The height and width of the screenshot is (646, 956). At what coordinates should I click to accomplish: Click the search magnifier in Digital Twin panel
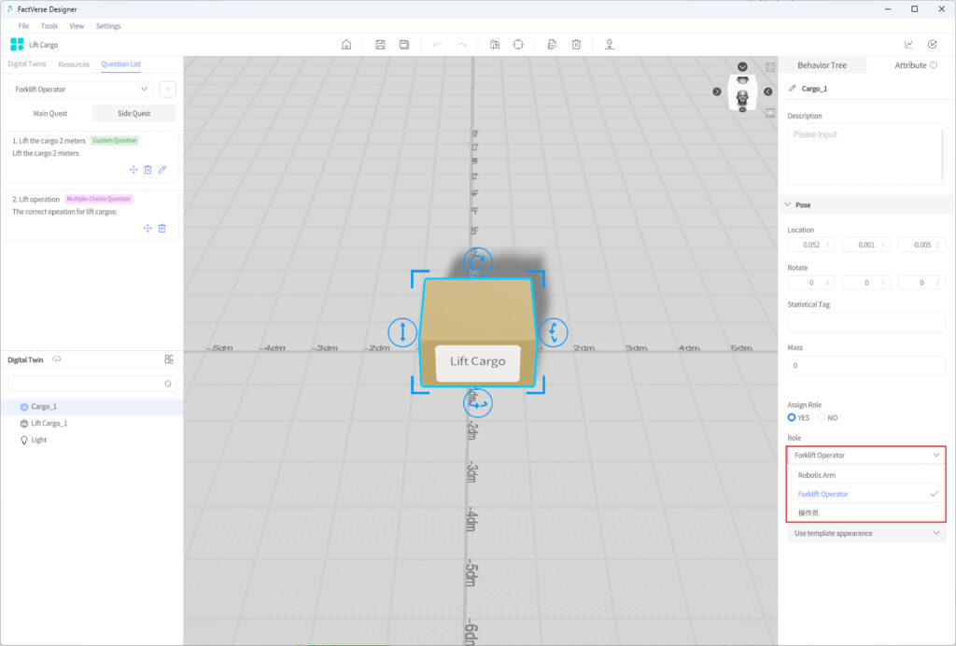[x=168, y=384]
